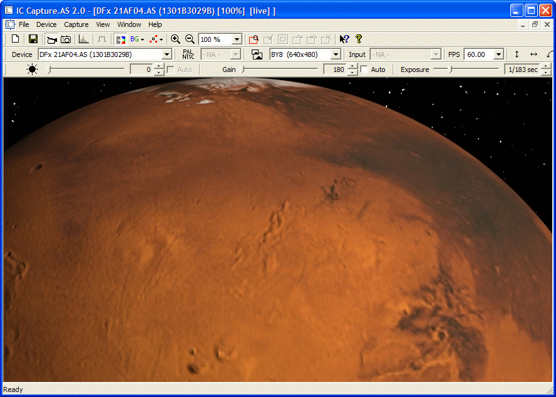556x397 pixels.
Task: Click the Gain value increment arrow
Action: tap(352, 67)
